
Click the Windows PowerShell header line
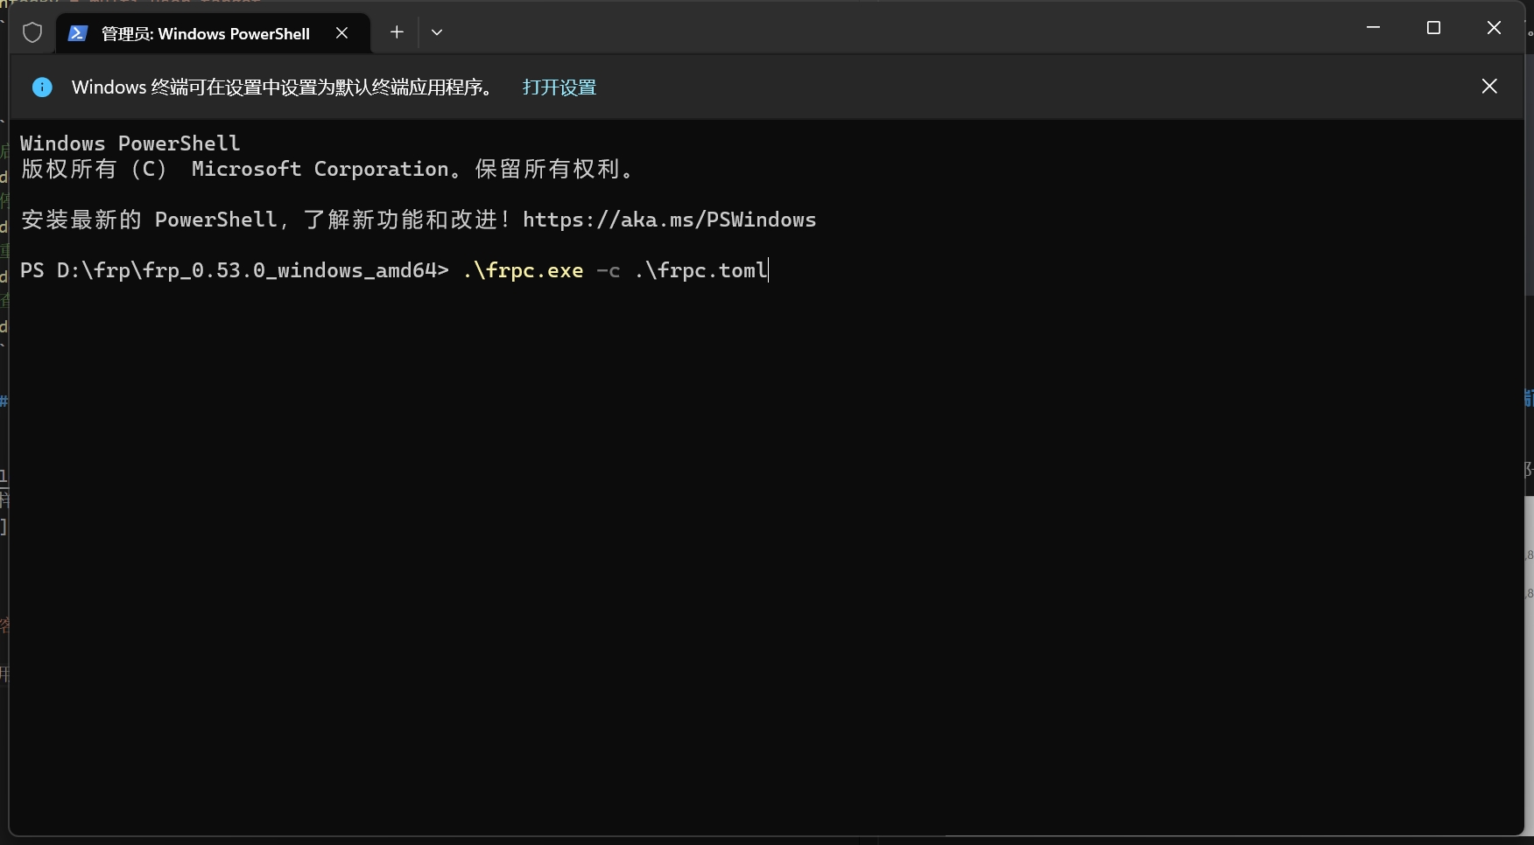(130, 143)
